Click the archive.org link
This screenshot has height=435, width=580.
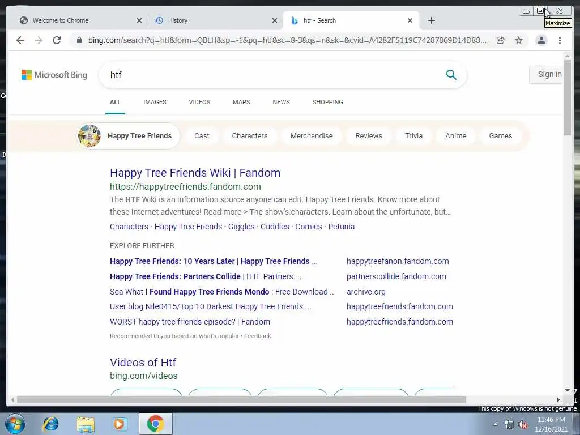(366, 292)
